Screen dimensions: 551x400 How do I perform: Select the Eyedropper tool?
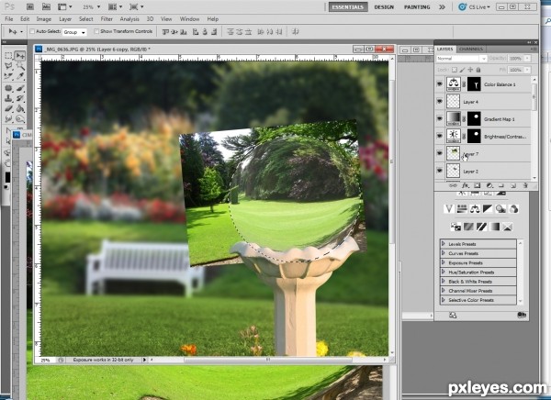pos(20,76)
